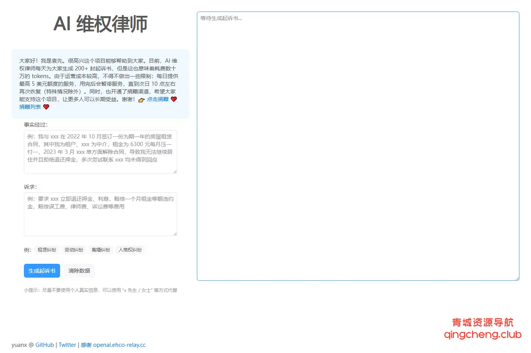Open the Twitter link in the footer

pos(67,345)
